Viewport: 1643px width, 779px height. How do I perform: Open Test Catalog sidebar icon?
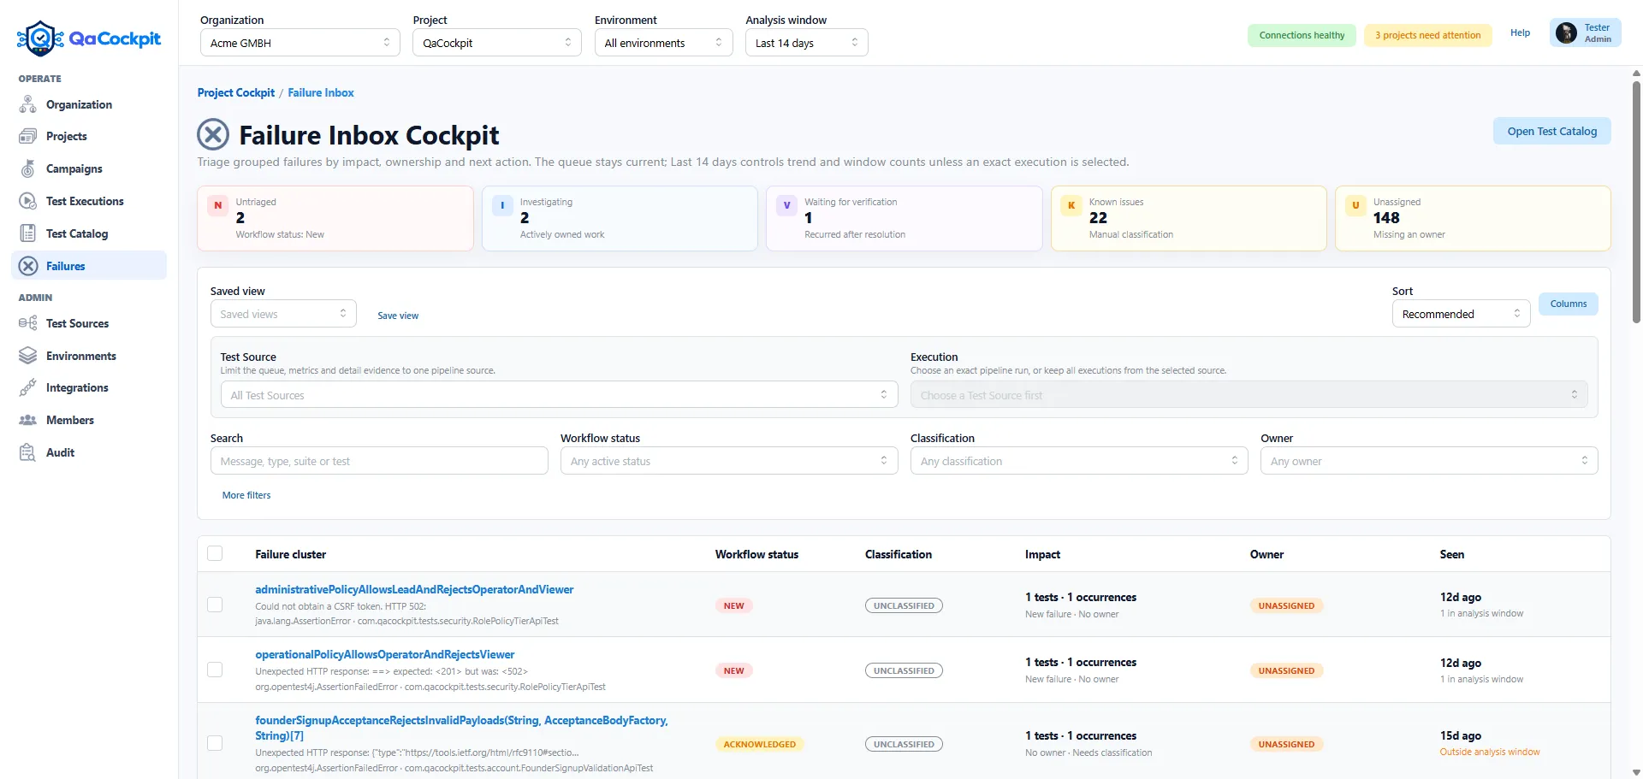(28, 233)
